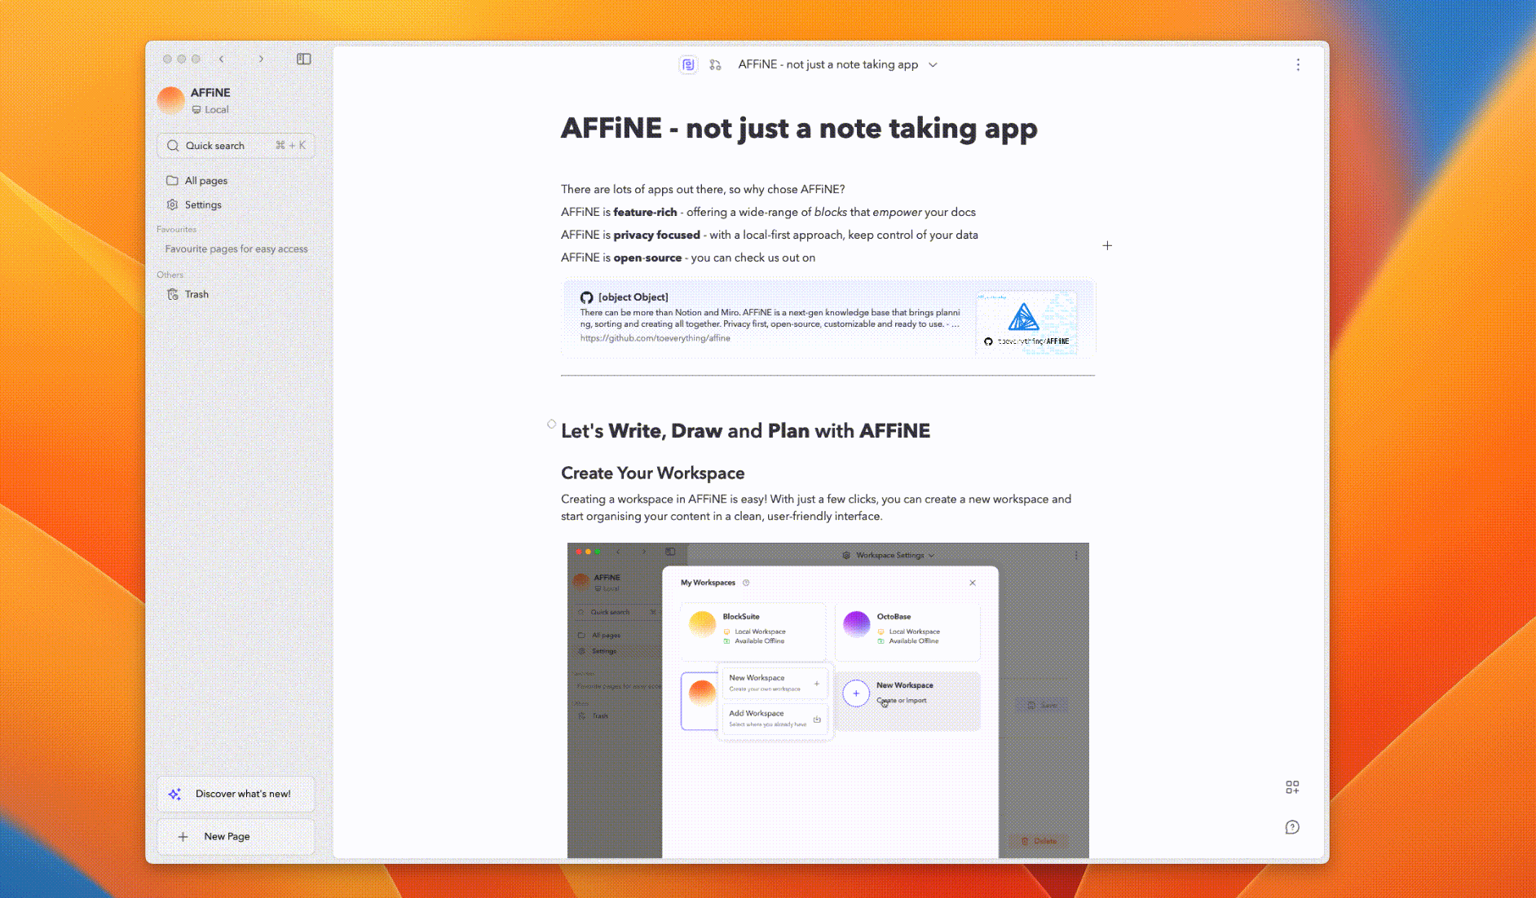Click Favourite pages for easy access text
1536x898 pixels.
coord(236,249)
